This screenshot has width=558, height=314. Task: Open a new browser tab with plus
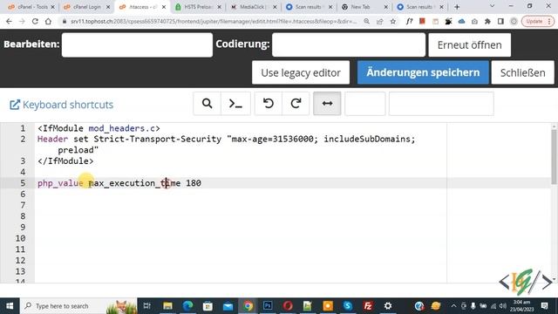[457, 7]
